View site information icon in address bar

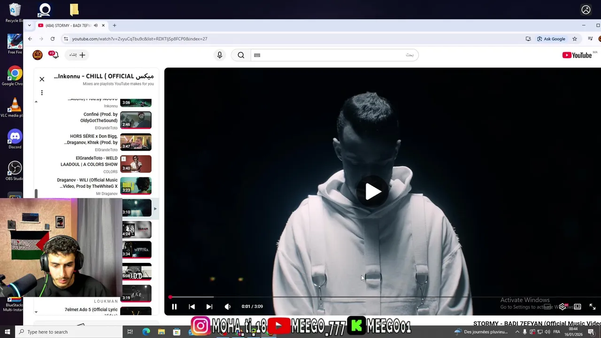pos(66,39)
